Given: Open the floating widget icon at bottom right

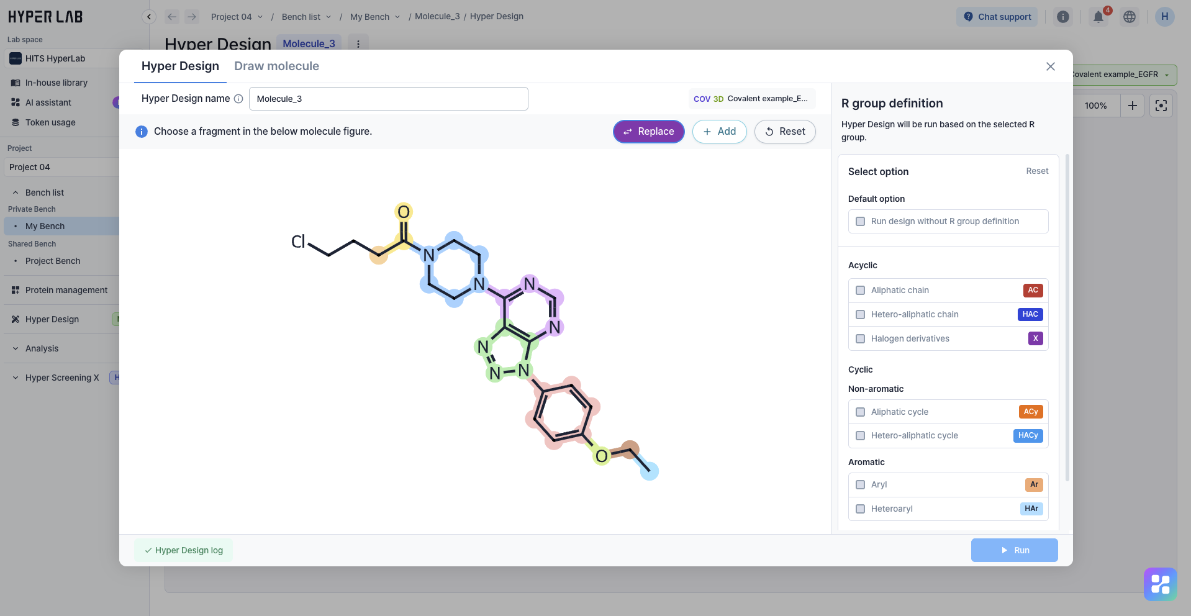Looking at the screenshot, I should [x=1160, y=584].
